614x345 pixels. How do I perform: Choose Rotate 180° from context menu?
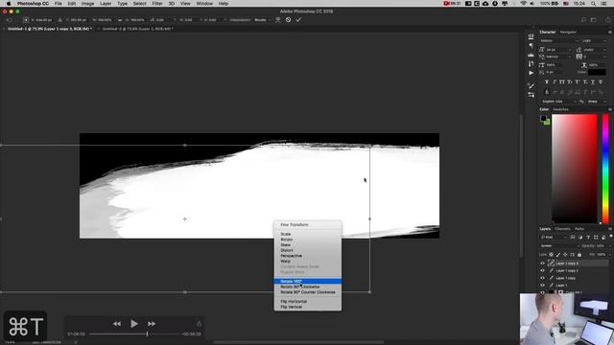[307, 281]
